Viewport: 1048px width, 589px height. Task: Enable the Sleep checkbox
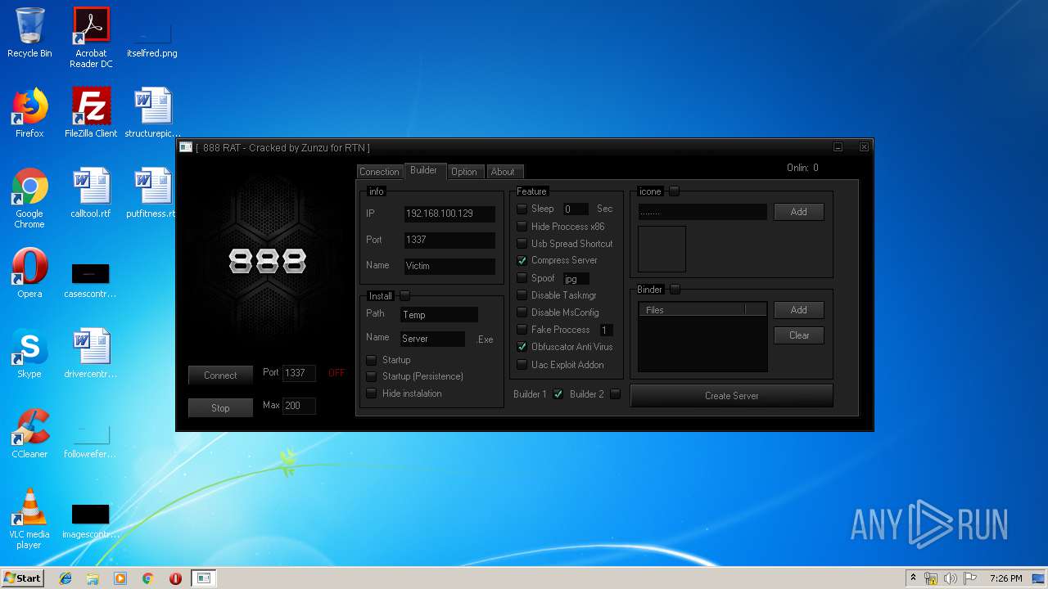click(522, 209)
